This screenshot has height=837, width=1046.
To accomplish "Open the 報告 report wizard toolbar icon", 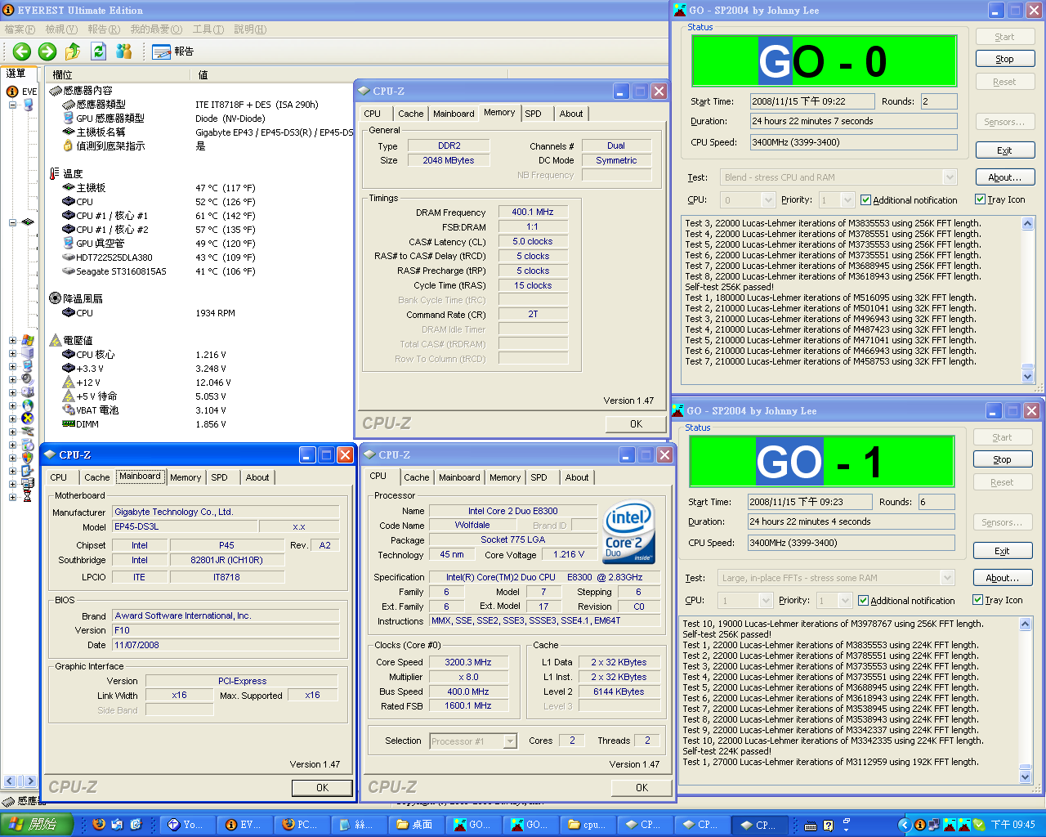I will coord(175,51).
